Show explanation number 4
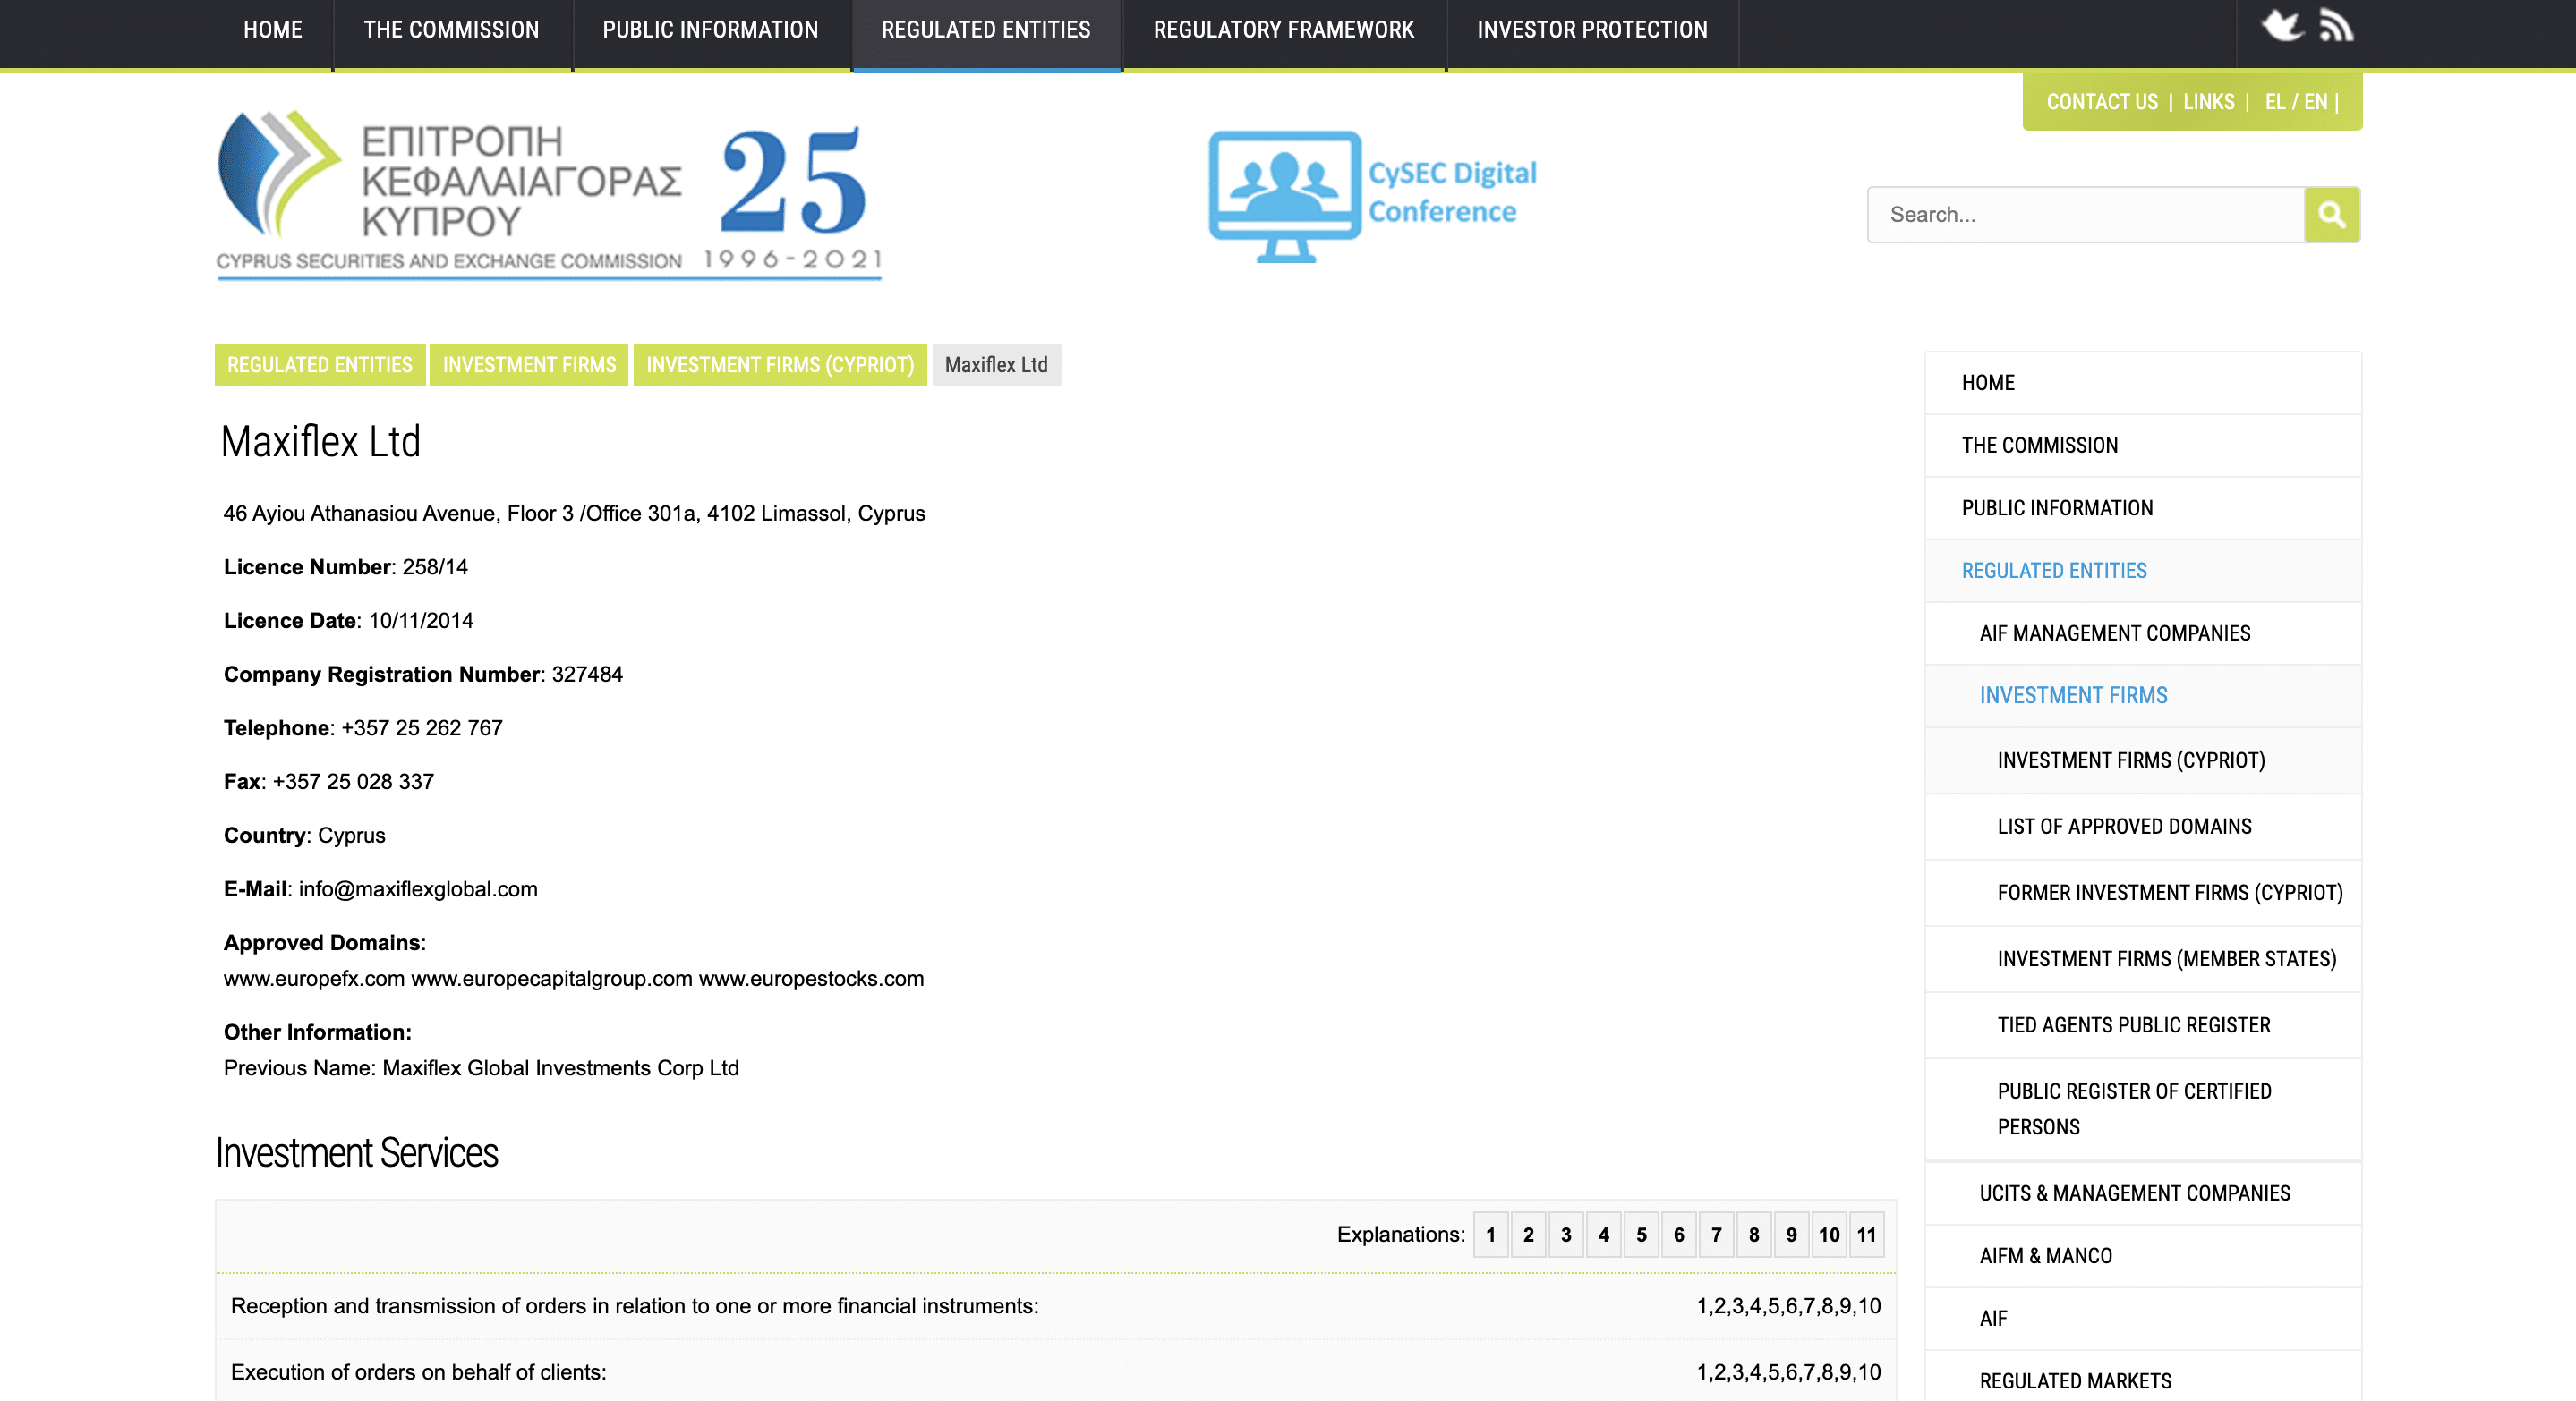Image resolution: width=2576 pixels, height=1401 pixels. 1603,1235
